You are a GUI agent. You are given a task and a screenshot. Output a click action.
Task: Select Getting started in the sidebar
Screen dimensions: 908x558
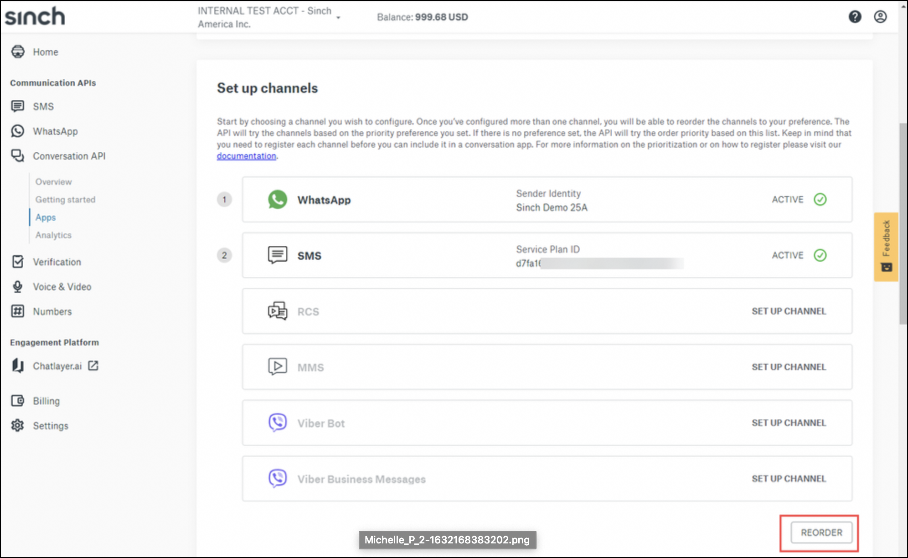point(65,199)
